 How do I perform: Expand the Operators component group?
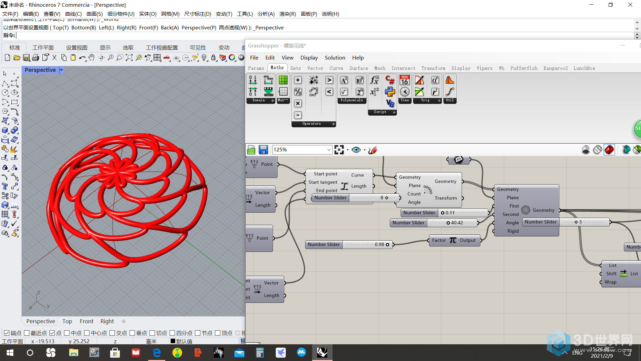[333, 124]
